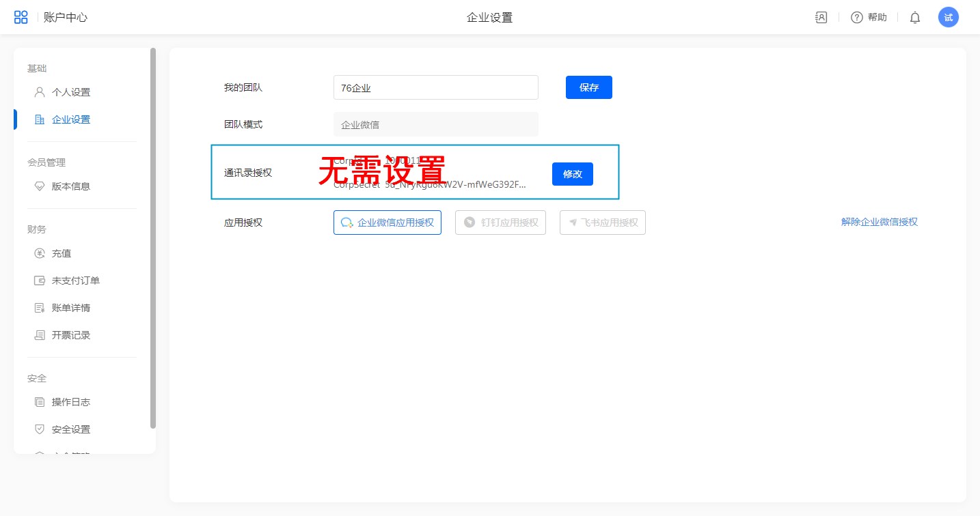Open the contacts book icon in header
The width and height of the screenshot is (980, 516).
[x=821, y=18]
